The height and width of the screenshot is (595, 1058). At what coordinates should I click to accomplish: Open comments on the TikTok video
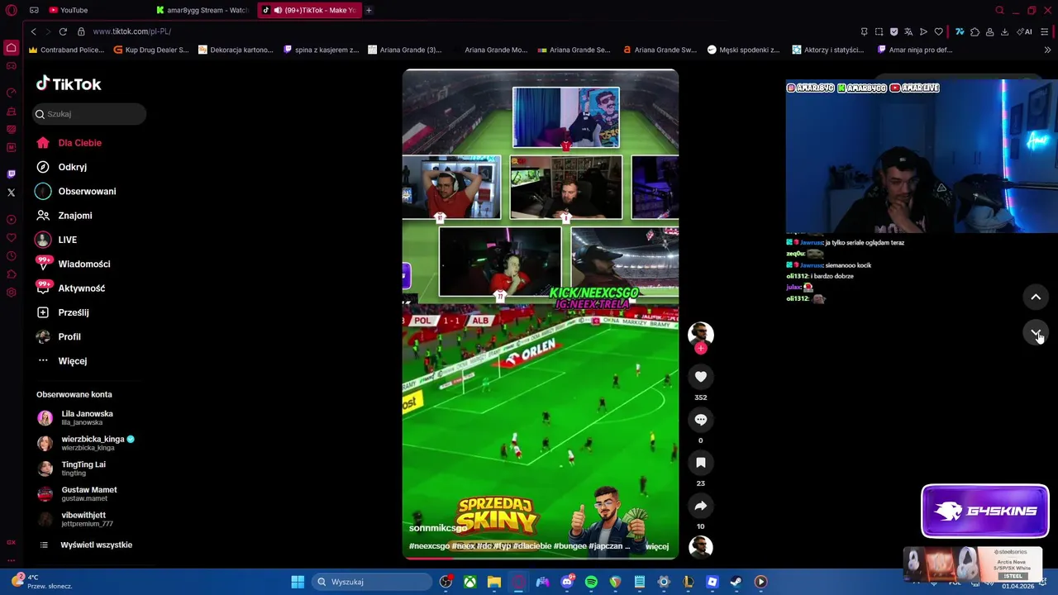coord(701,420)
